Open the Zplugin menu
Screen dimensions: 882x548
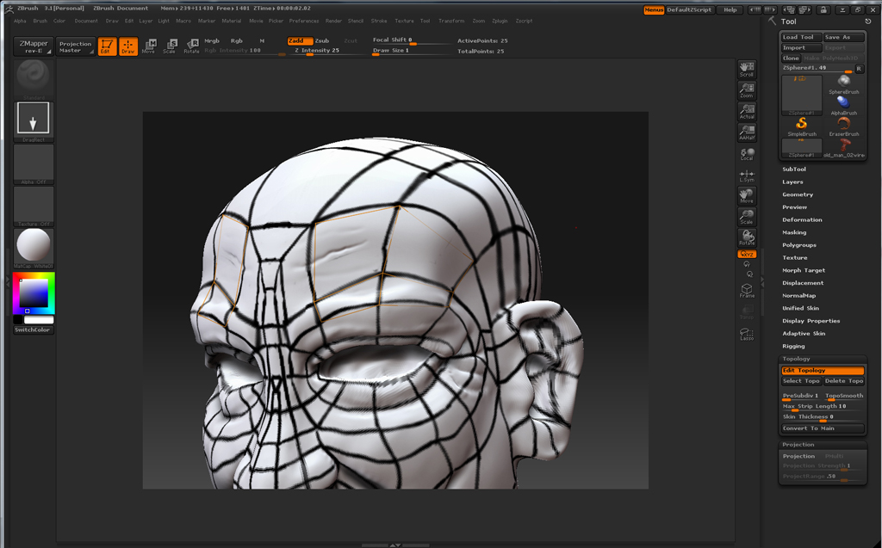point(500,21)
